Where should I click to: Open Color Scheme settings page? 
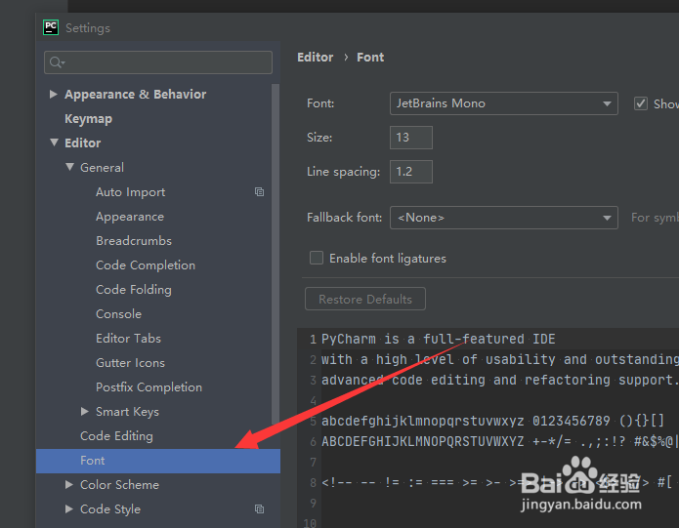119,485
